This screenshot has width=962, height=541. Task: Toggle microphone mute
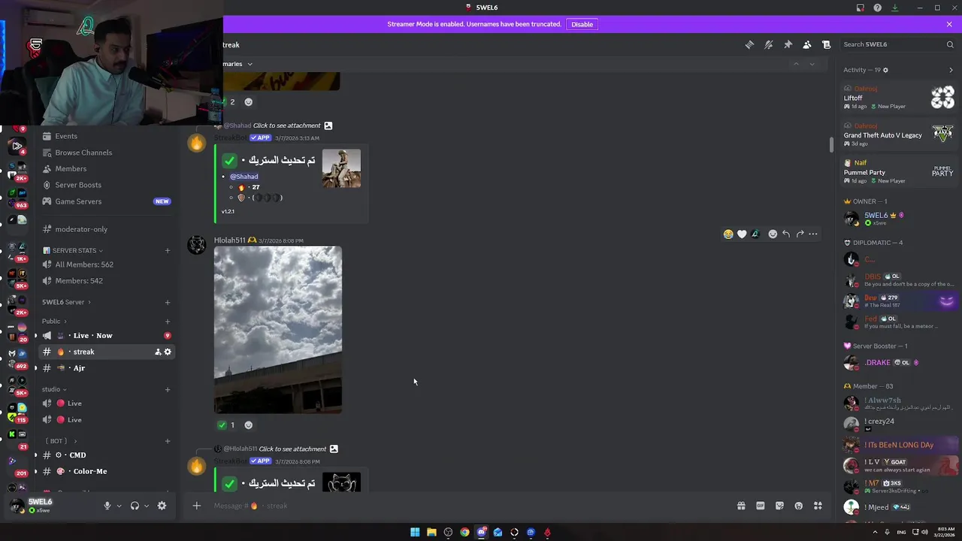click(107, 506)
